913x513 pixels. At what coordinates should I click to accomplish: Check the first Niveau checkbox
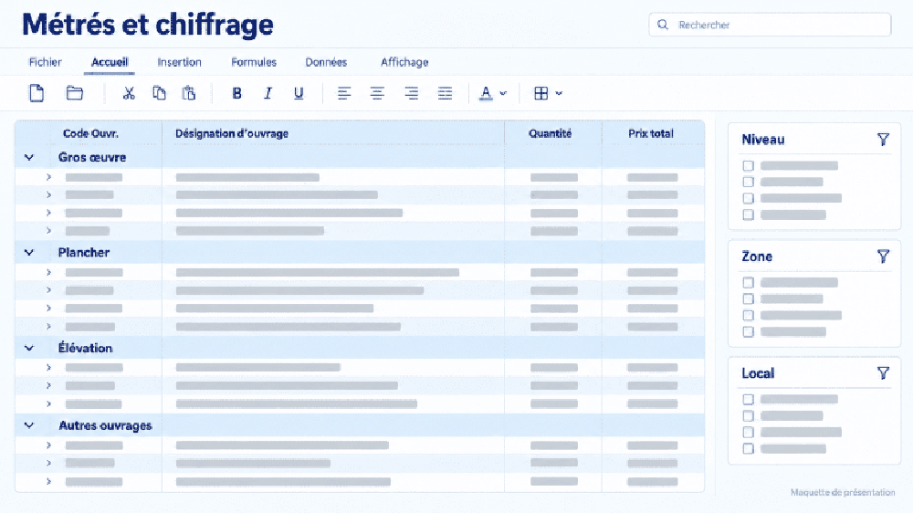[x=749, y=166]
